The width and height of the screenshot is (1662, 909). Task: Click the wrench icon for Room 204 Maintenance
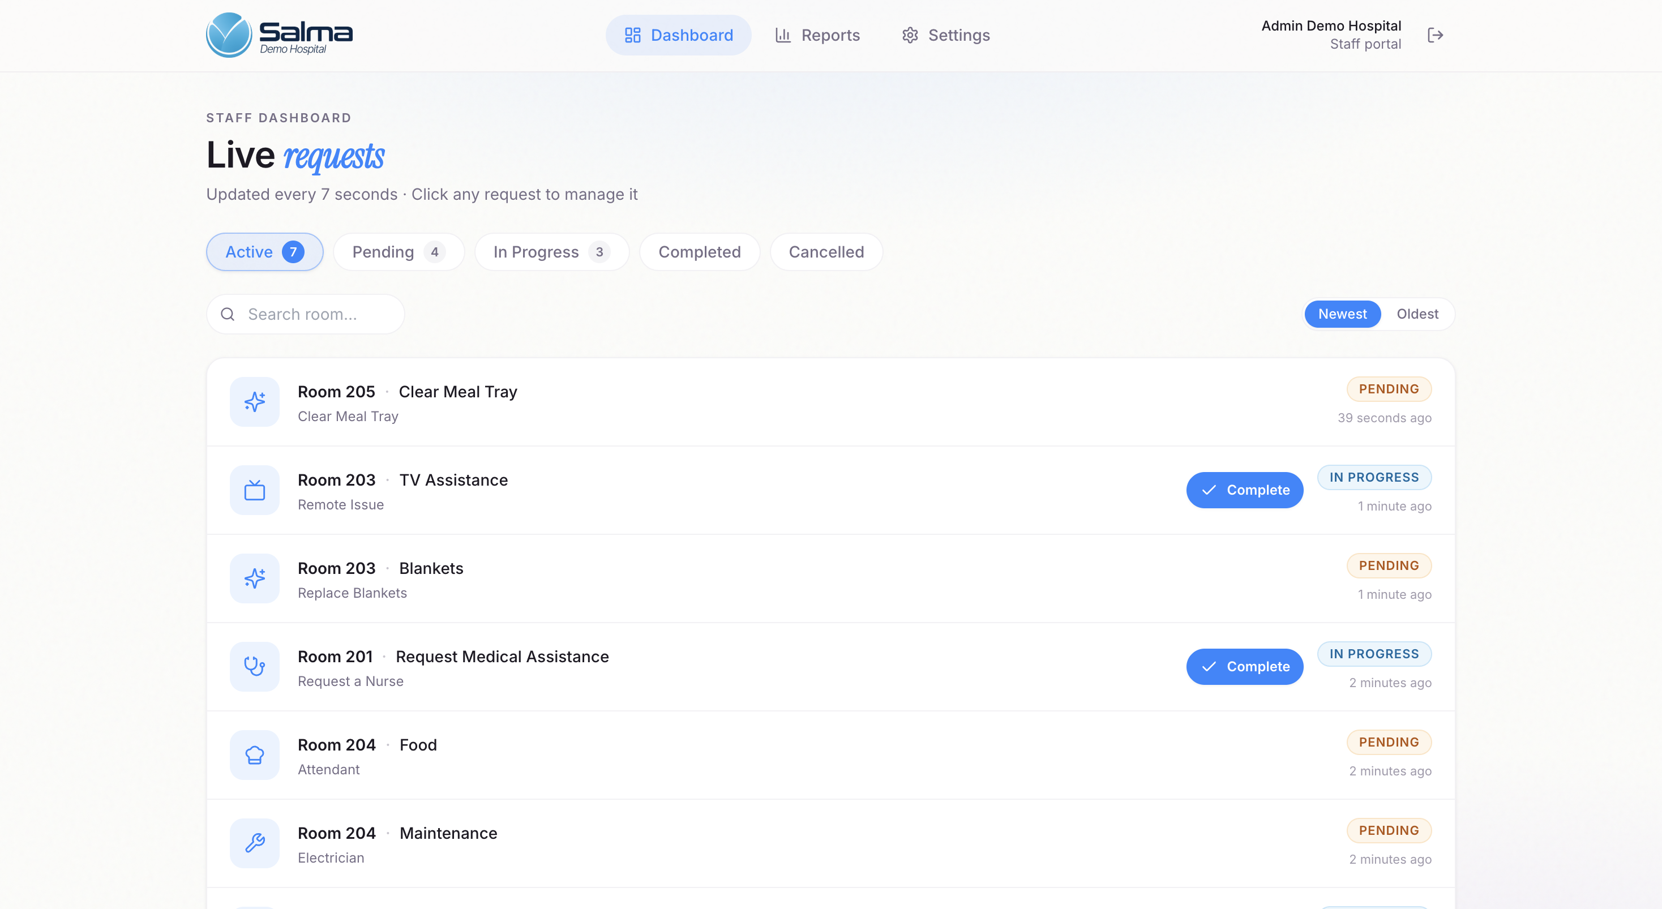(254, 843)
